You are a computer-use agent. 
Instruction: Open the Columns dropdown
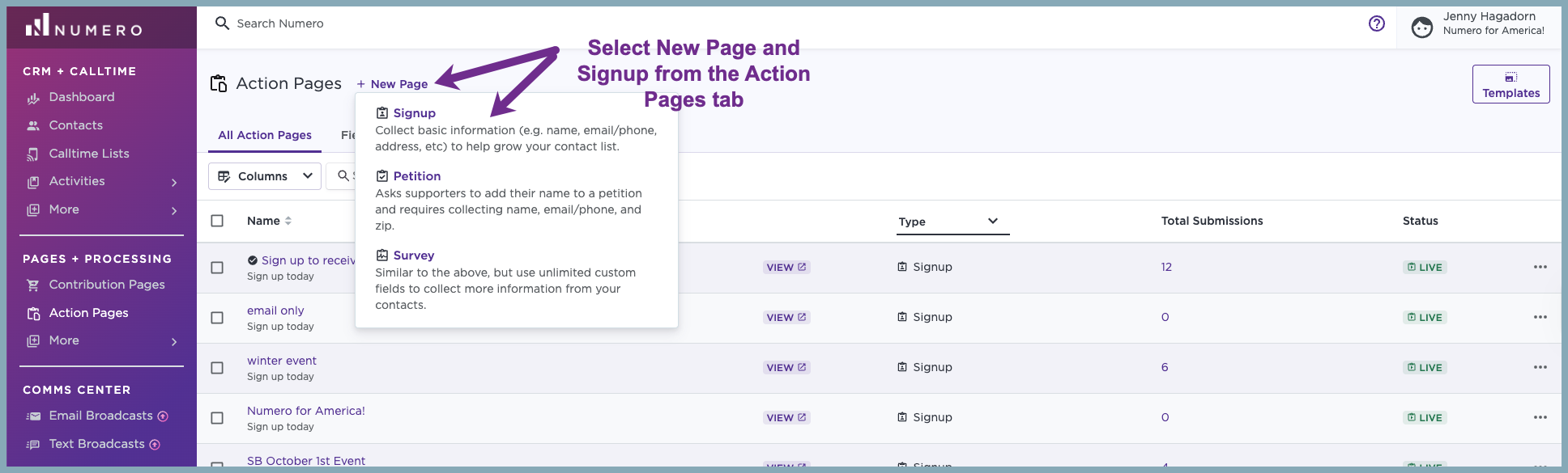point(265,176)
